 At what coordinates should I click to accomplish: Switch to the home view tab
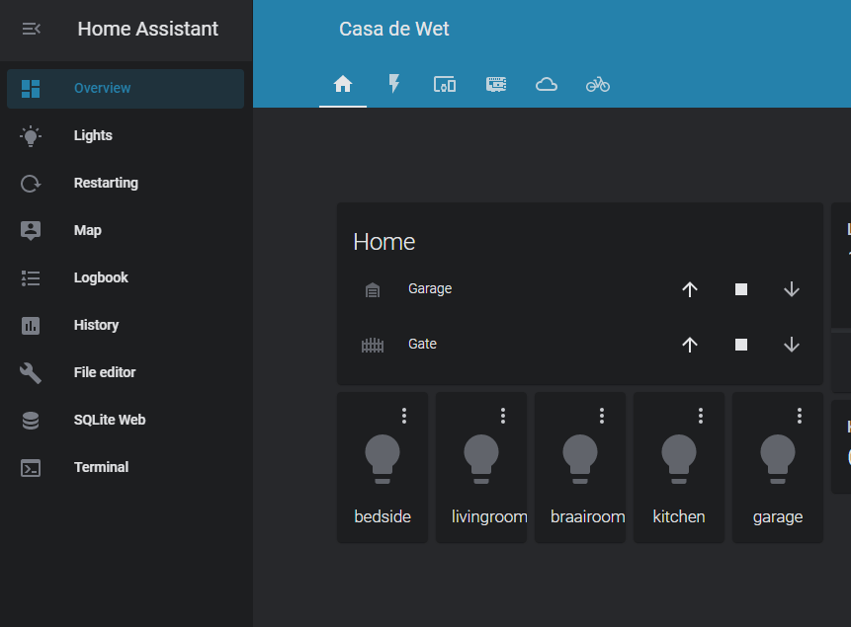[342, 85]
